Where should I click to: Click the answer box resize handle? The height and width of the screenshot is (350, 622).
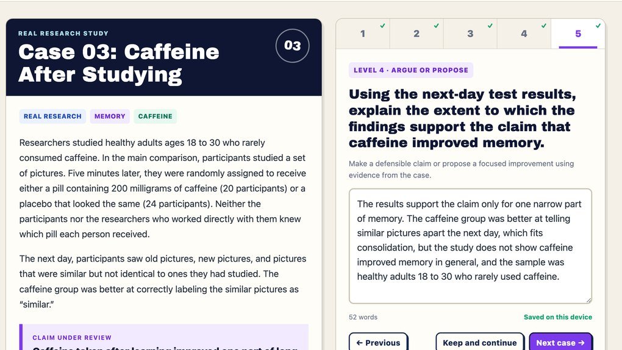tap(588, 301)
